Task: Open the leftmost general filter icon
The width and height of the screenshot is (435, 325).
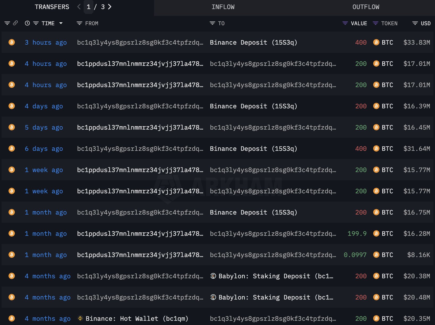Action: pyautogui.click(x=7, y=23)
